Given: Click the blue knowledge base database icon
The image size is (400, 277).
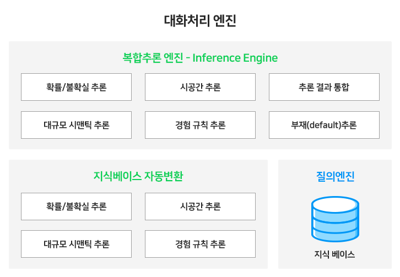Looking at the screenshot, I should 335,219.
